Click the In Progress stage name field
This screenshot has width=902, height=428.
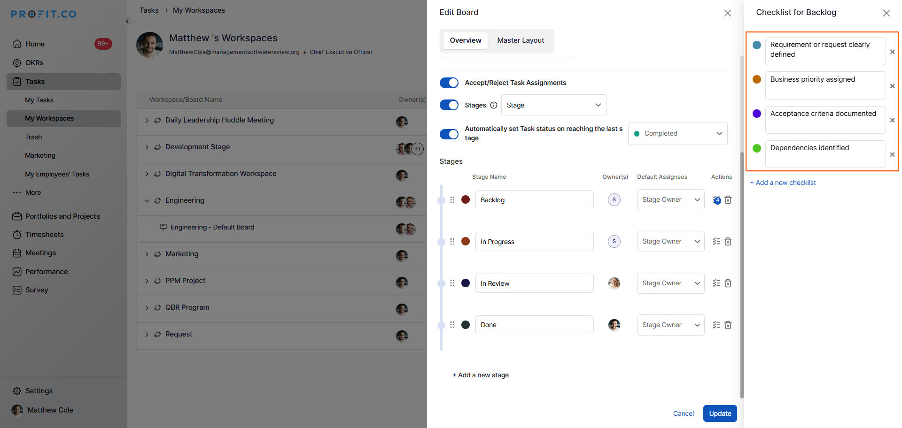(534, 242)
